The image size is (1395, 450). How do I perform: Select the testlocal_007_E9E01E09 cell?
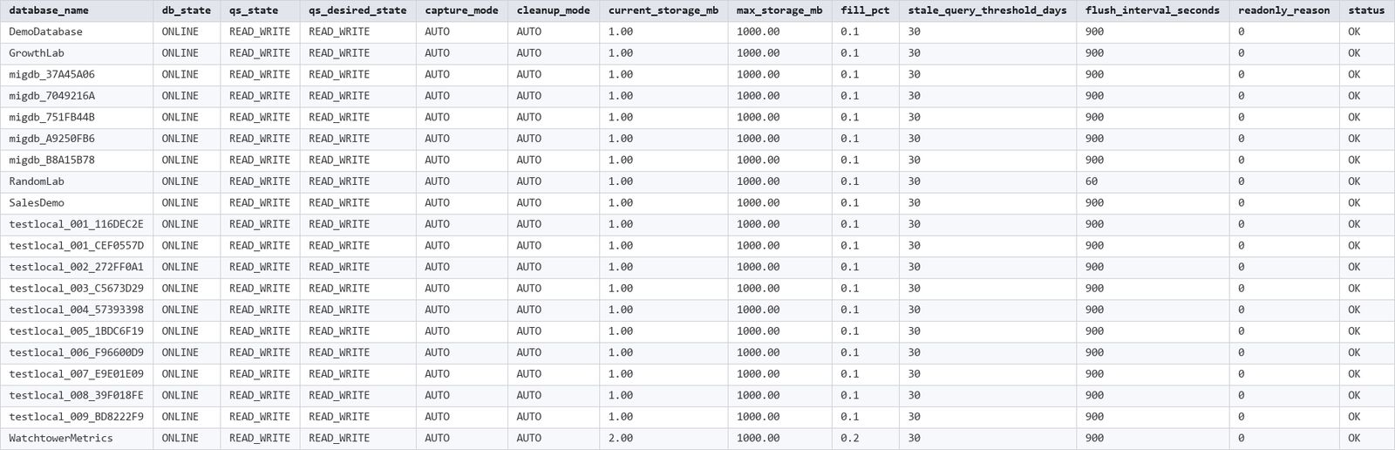(x=76, y=373)
